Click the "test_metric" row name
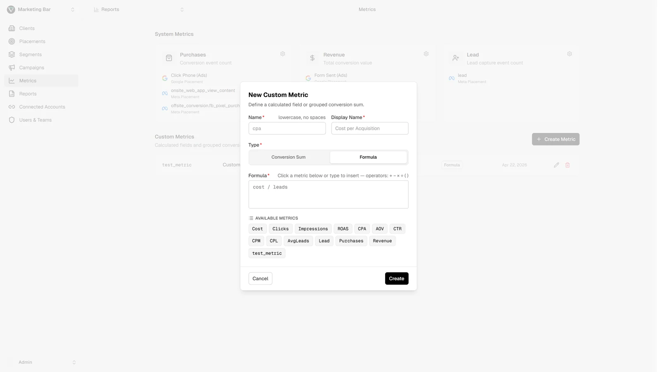 coord(177,165)
